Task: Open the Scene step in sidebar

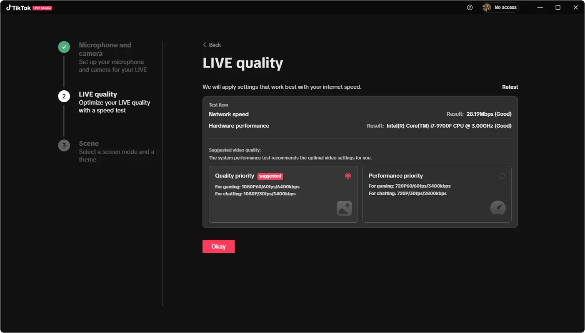Action: [89, 143]
